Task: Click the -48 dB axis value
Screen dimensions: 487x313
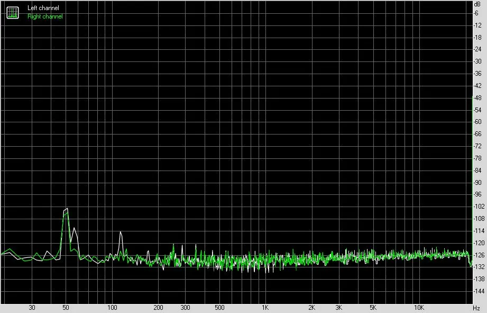Action: point(477,98)
